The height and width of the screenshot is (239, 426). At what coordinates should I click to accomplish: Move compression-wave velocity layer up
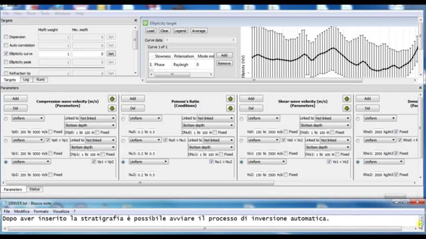coord(112,99)
